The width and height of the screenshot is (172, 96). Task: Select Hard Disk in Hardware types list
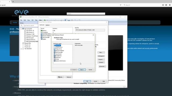[x=57, y=46]
